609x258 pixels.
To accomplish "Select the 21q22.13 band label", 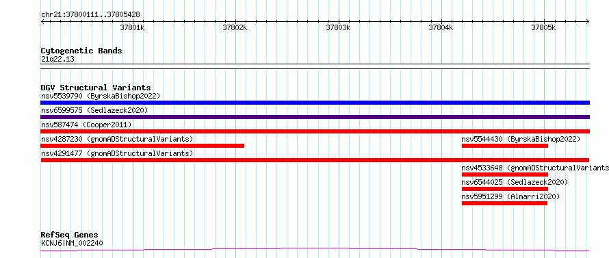I will [x=57, y=60].
